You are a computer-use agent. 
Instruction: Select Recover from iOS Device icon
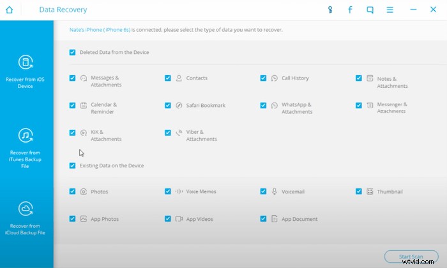point(27,62)
